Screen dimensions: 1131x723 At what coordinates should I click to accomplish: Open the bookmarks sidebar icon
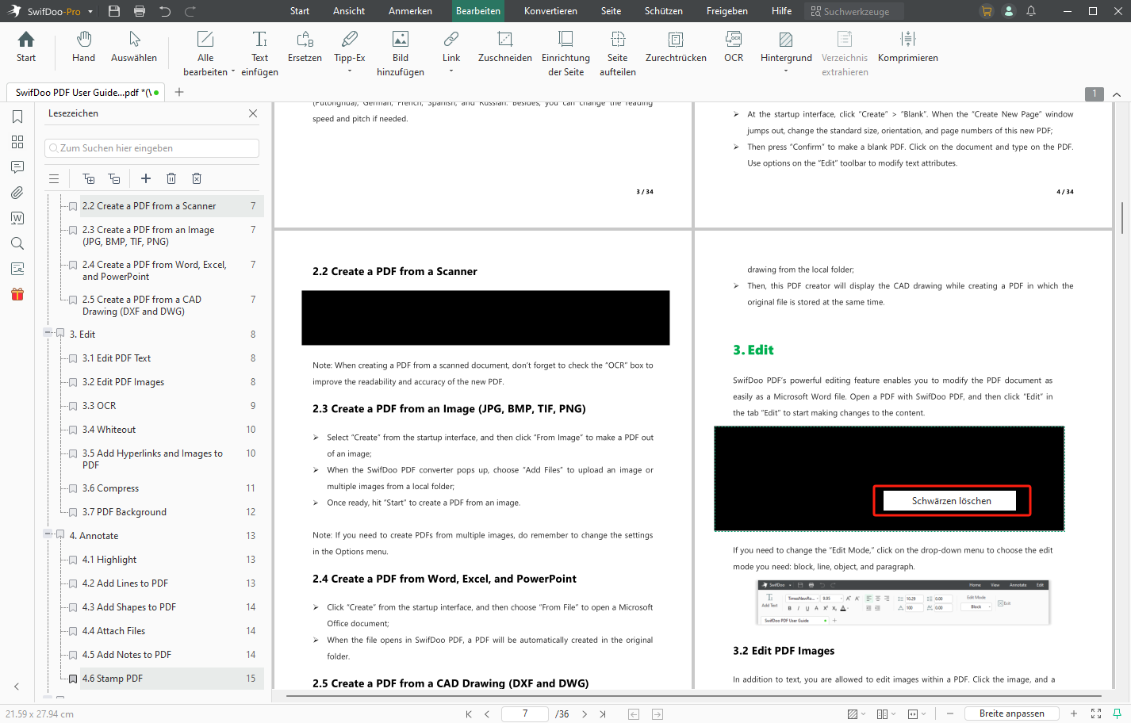17,117
